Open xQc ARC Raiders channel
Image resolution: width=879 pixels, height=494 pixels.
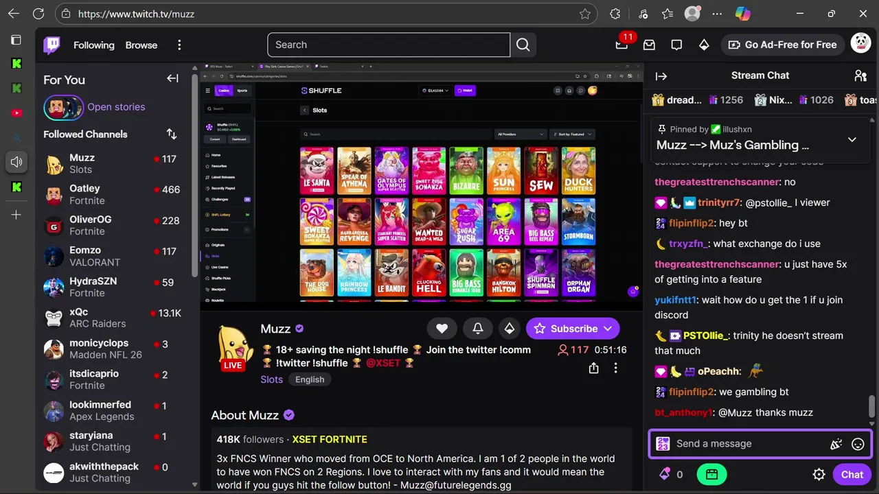pyautogui.click(x=112, y=318)
